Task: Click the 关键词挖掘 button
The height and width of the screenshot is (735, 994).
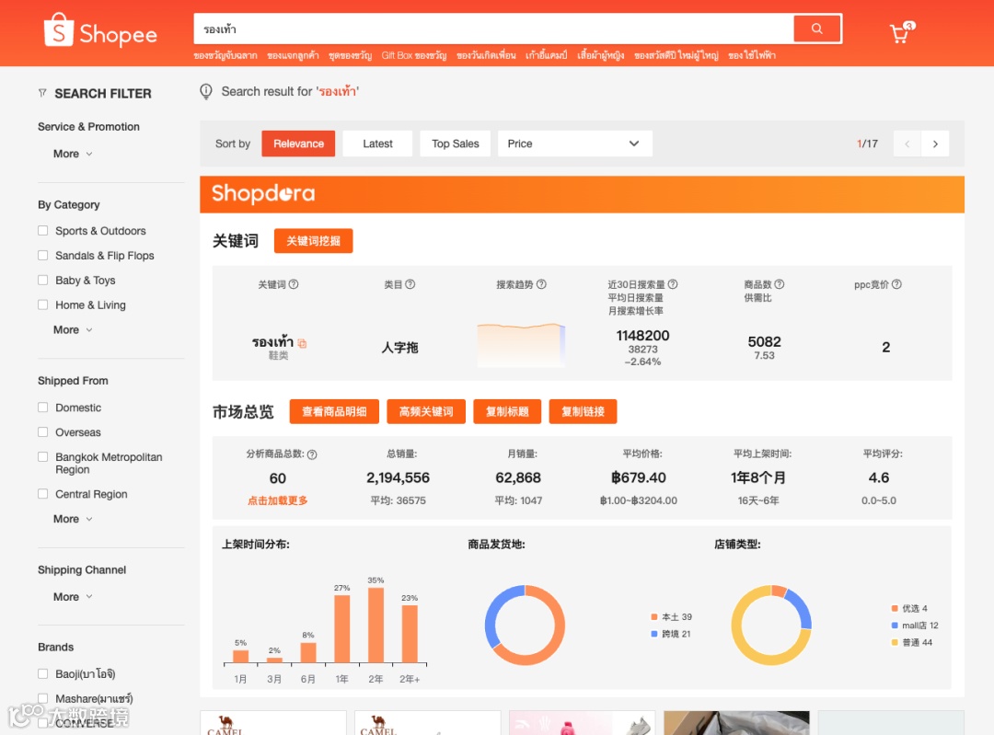Action: pyautogui.click(x=313, y=241)
